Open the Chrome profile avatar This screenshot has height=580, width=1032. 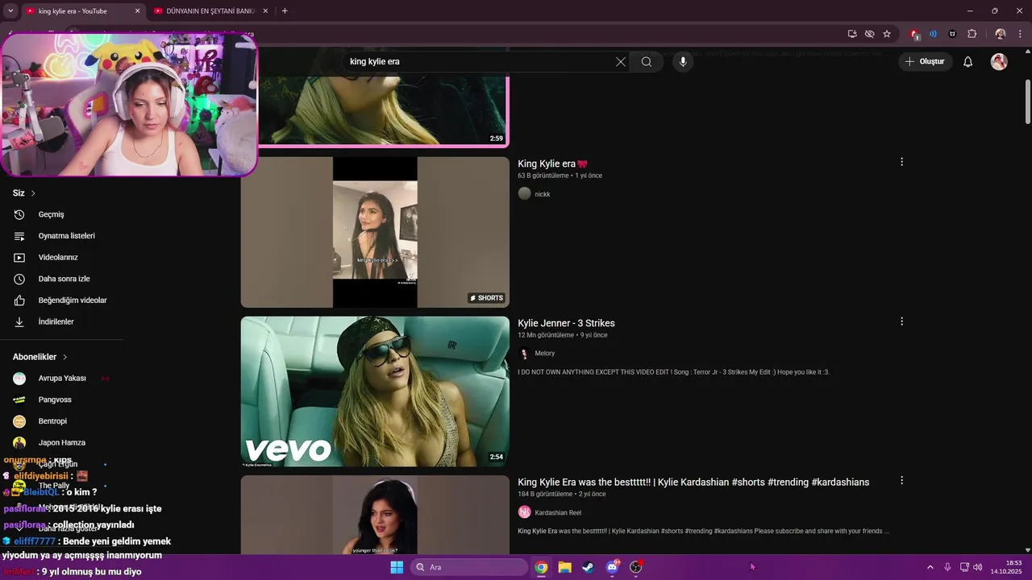(1001, 34)
